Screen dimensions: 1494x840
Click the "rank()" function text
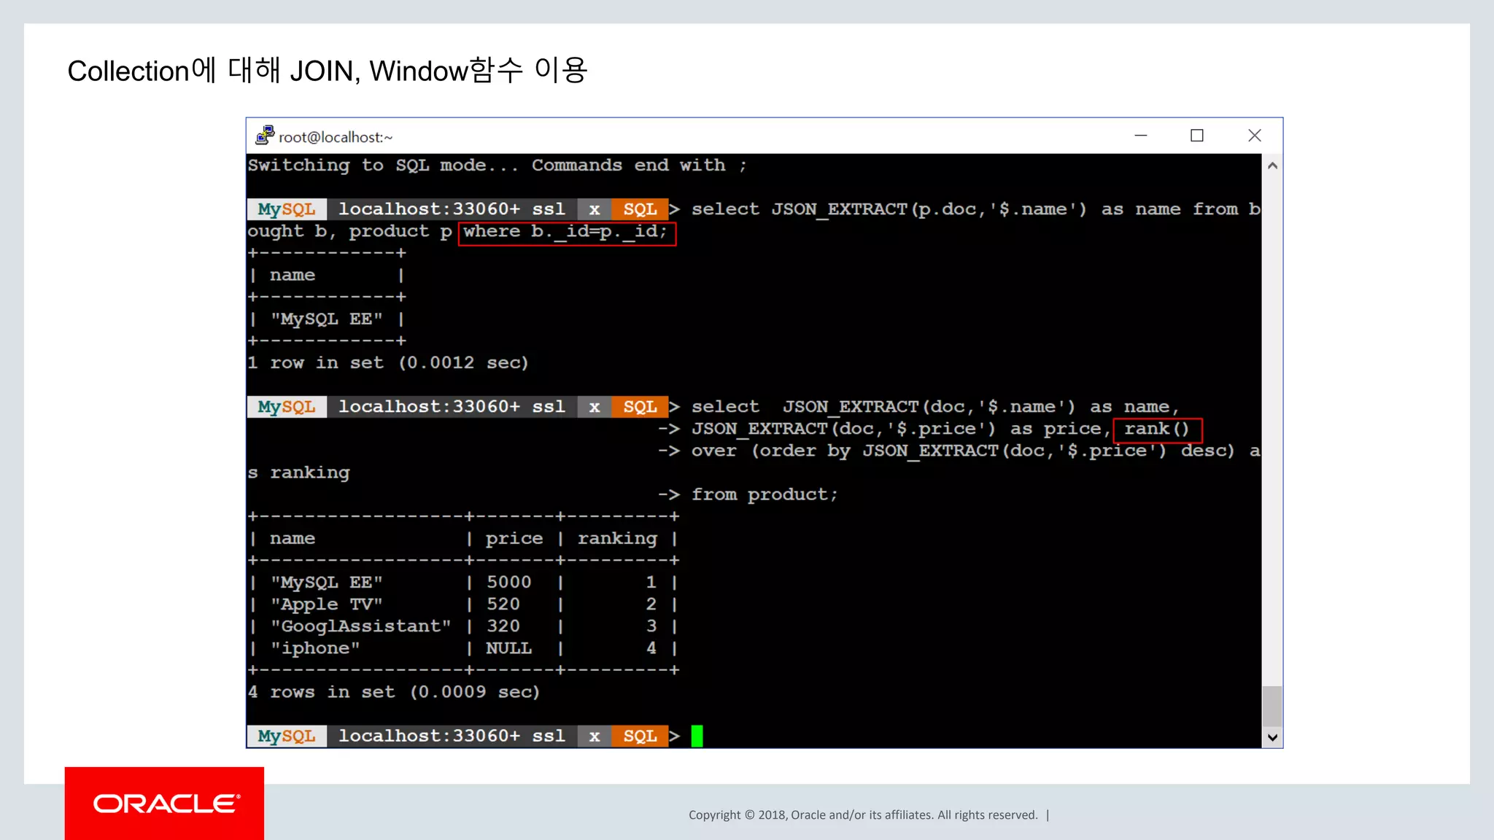point(1157,429)
